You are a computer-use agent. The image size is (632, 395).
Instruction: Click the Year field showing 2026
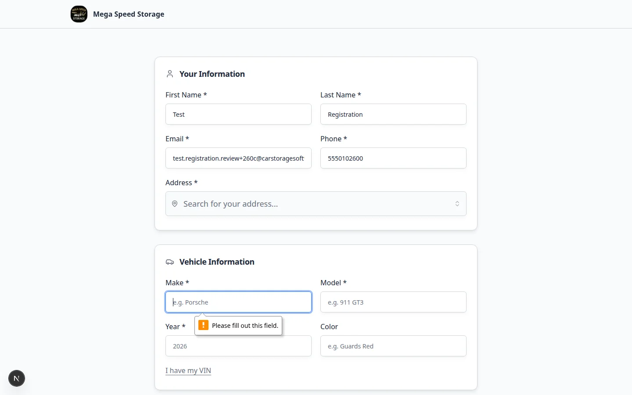point(238,346)
